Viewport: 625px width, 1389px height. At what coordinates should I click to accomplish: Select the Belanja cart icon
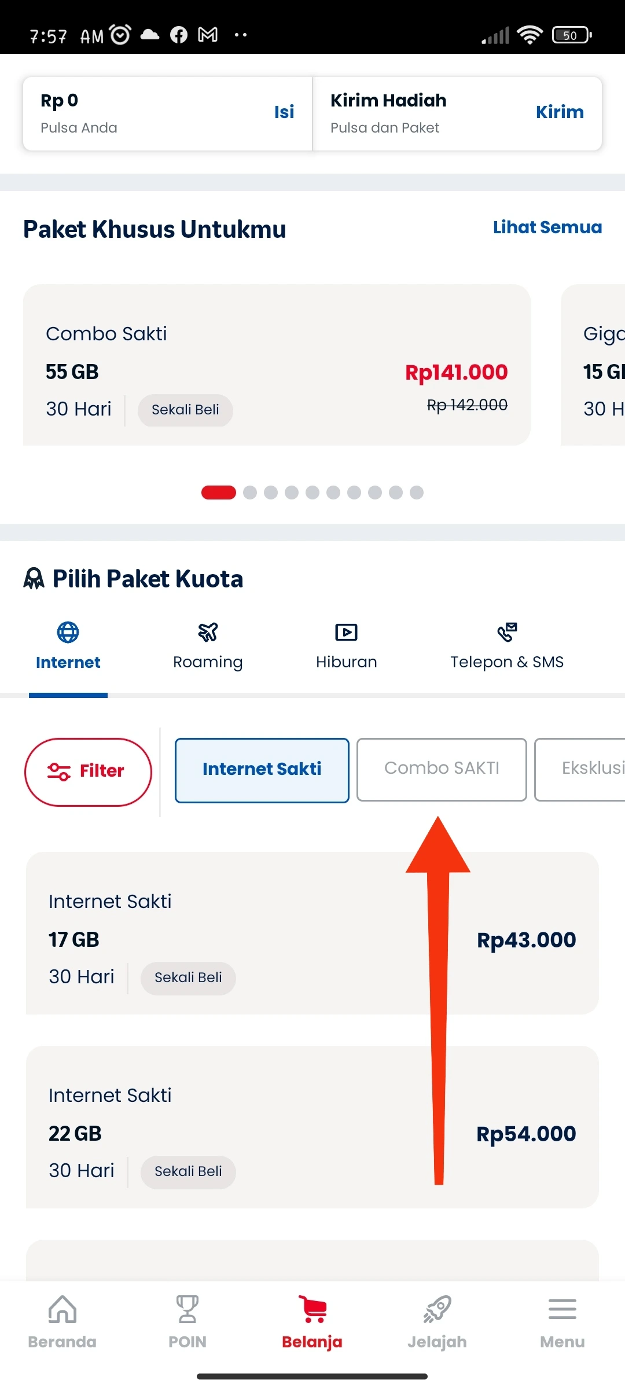312,1309
